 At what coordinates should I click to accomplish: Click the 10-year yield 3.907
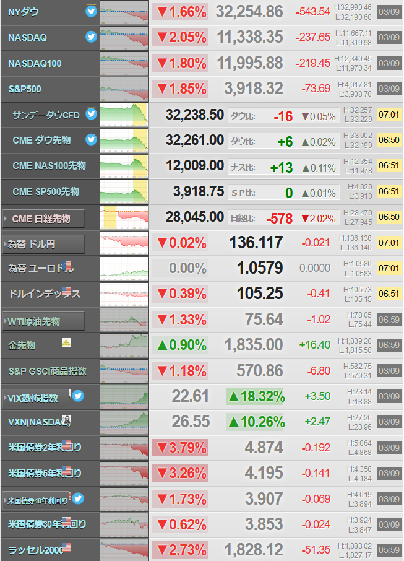coord(264,498)
